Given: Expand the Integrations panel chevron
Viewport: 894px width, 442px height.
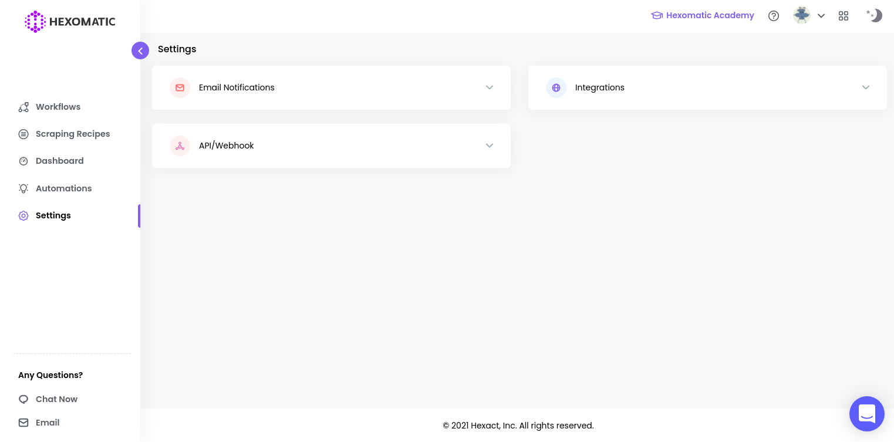Looking at the screenshot, I should [x=866, y=87].
